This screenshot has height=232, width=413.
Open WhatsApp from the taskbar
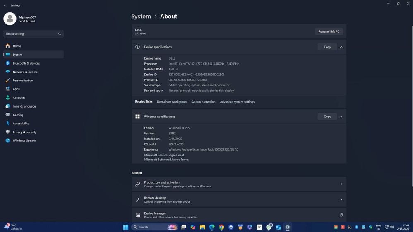(269, 227)
